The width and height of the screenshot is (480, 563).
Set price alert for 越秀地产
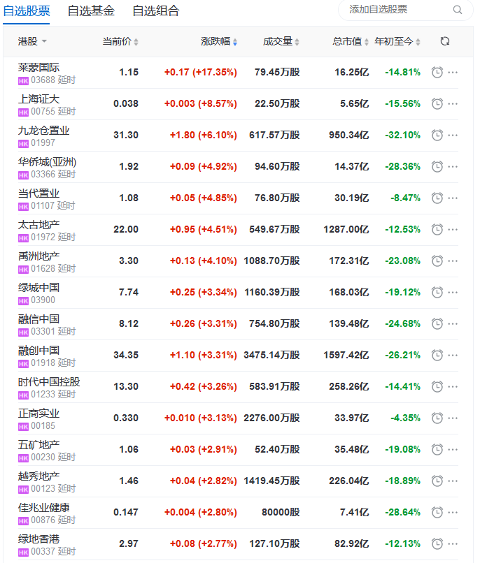click(437, 481)
